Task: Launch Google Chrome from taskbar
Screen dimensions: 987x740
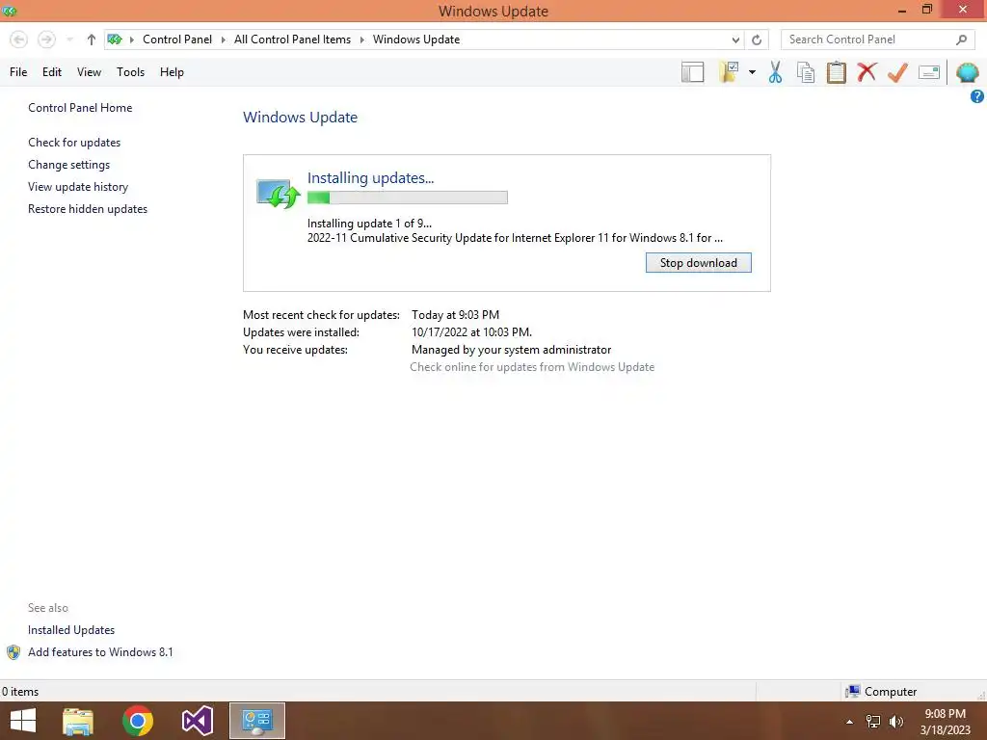Action: click(138, 721)
